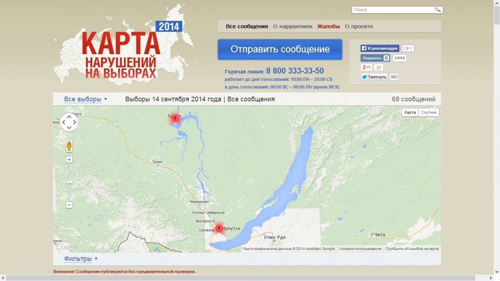This screenshot has height=281, width=500.
Task: Click the map zoom out minus button
Action: click(69, 205)
